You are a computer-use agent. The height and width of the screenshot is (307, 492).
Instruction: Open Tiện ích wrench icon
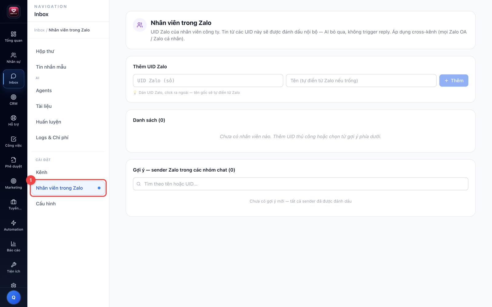(14, 265)
